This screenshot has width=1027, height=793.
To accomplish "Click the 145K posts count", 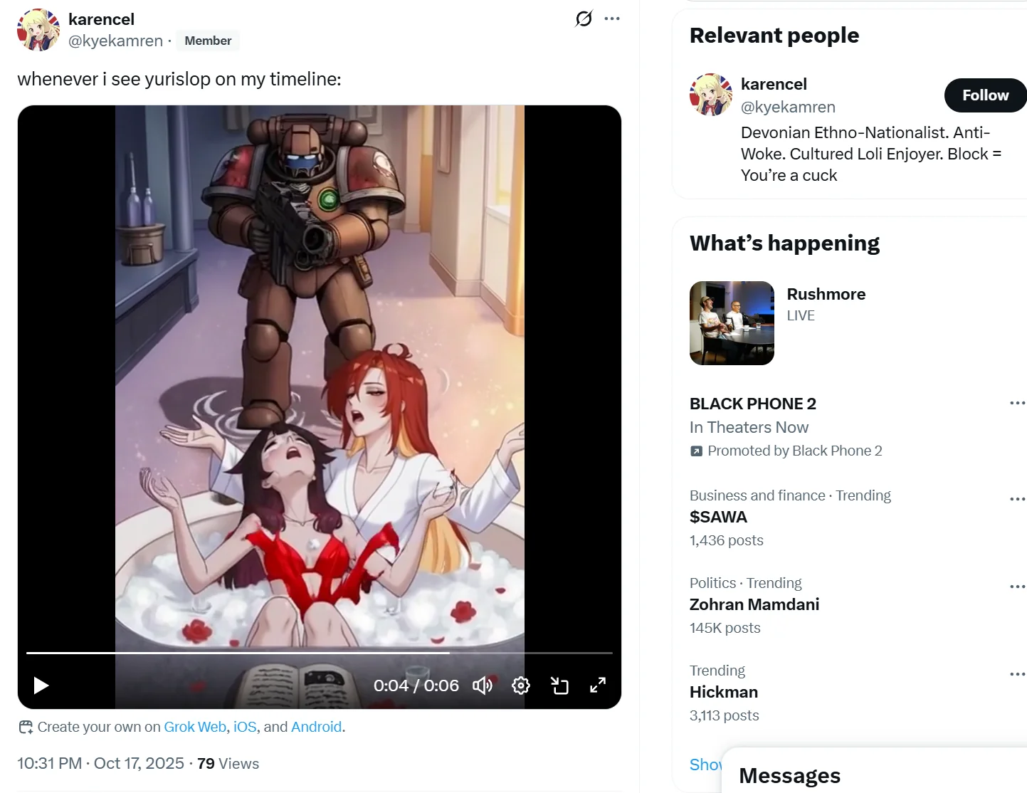I will pos(725,628).
